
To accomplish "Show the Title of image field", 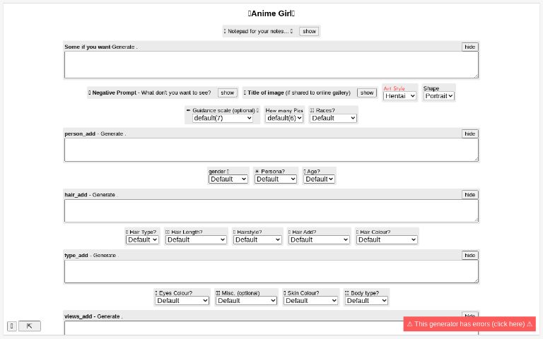I will coord(366,93).
